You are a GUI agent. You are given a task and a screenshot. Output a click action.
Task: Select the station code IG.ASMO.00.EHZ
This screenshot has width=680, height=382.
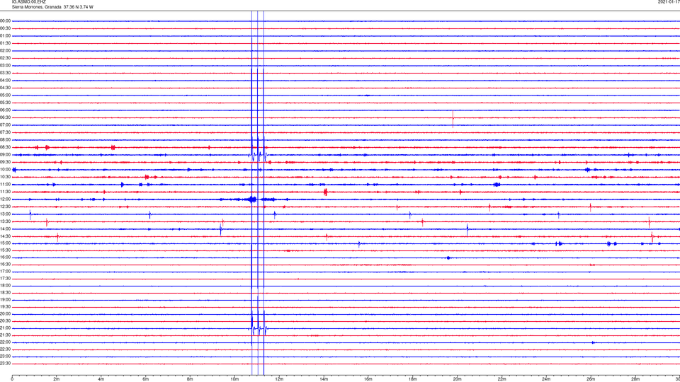tap(28, 2)
